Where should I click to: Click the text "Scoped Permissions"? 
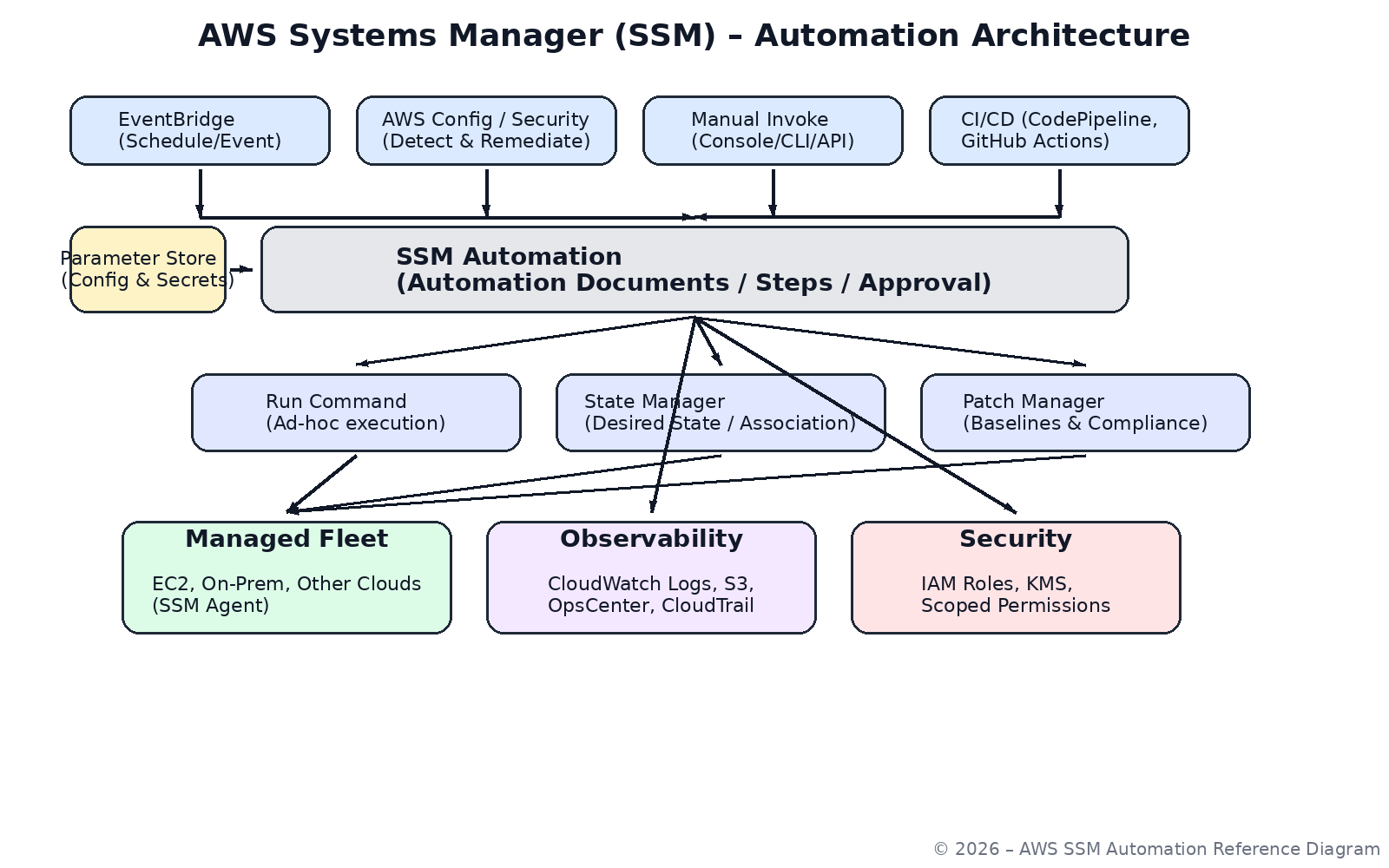pos(1016,605)
